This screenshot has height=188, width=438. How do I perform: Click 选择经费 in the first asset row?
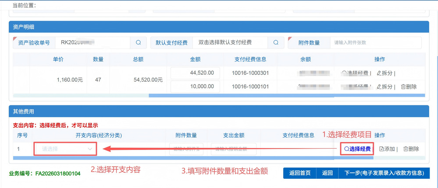click(x=356, y=73)
